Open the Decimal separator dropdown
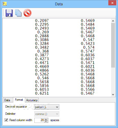The image size is (118, 128). (47, 107)
